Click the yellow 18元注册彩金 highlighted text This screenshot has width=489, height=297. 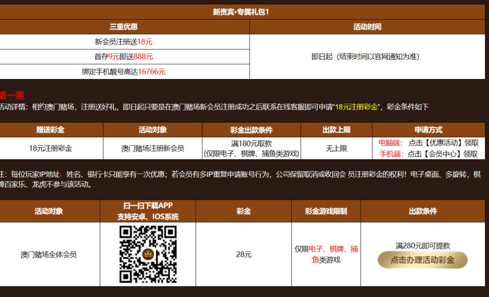356,107
